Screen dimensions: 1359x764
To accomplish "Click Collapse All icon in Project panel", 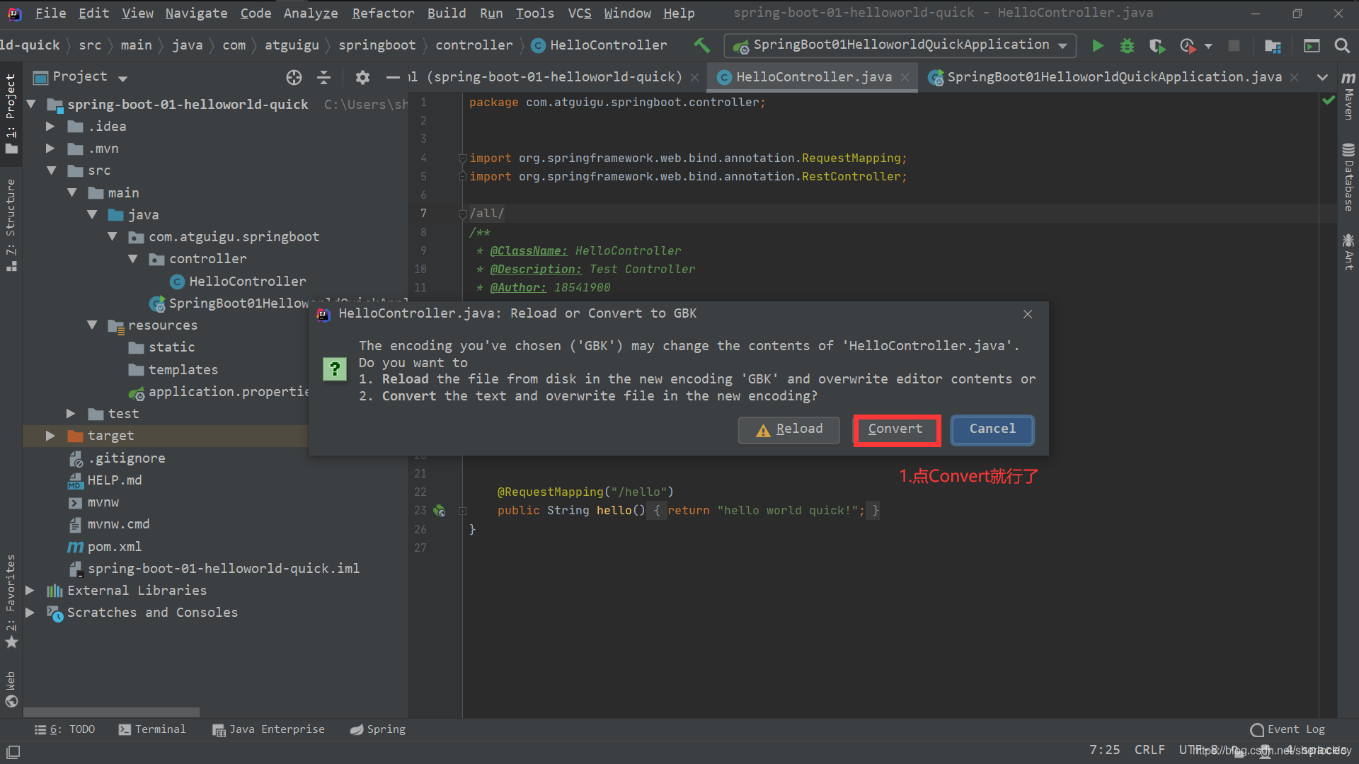I will [x=324, y=77].
